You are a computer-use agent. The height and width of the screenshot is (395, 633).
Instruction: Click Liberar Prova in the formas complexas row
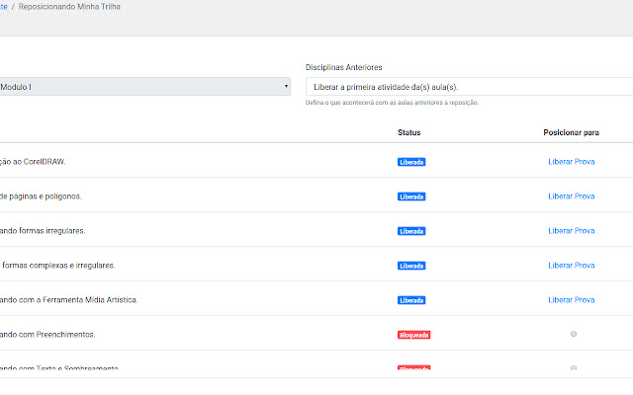(x=571, y=265)
